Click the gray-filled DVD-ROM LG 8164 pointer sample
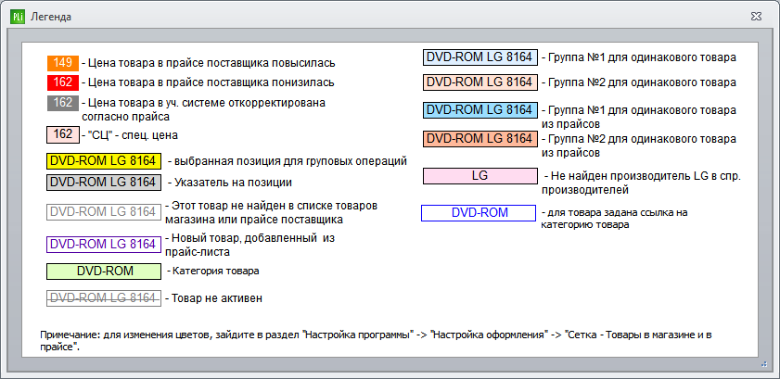This screenshot has height=379, width=780. (104, 183)
